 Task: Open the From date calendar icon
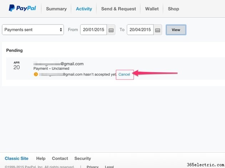111,30
